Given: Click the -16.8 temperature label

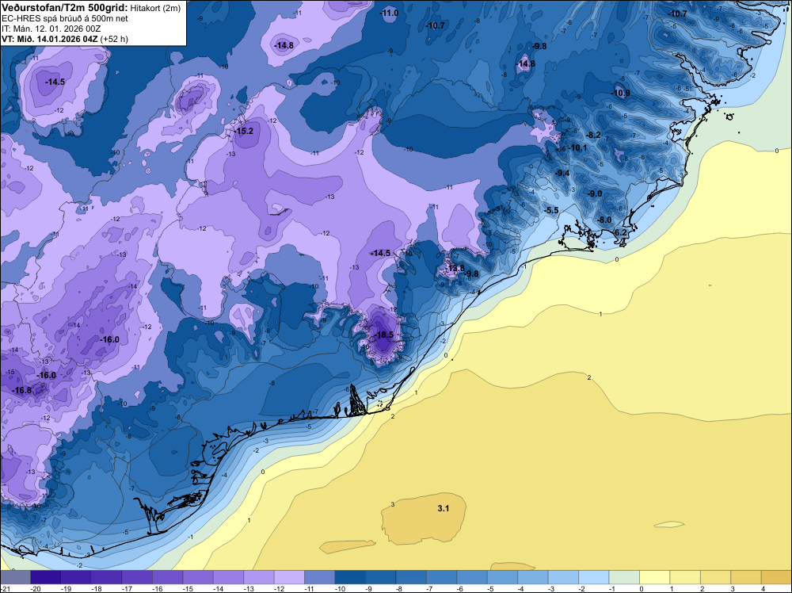Looking at the screenshot, I should pyautogui.click(x=22, y=390).
